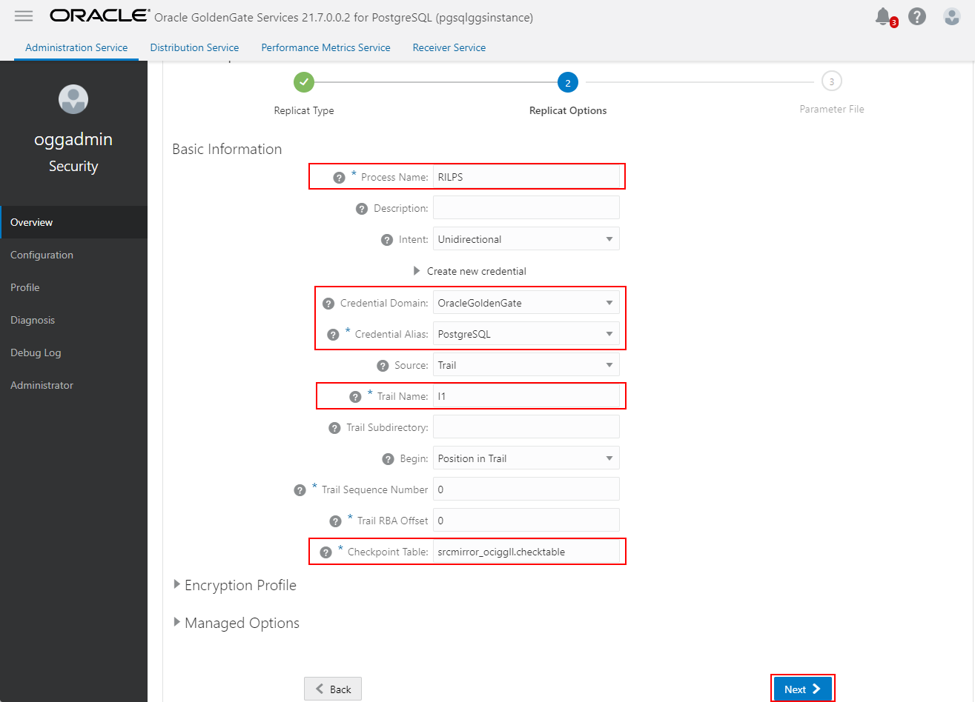This screenshot has width=975, height=702.
Task: Open the help question mark in header
Action: [x=917, y=16]
